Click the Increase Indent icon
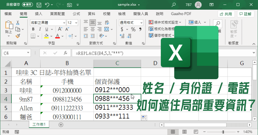This screenshot has width=258, height=135. coord(93,36)
